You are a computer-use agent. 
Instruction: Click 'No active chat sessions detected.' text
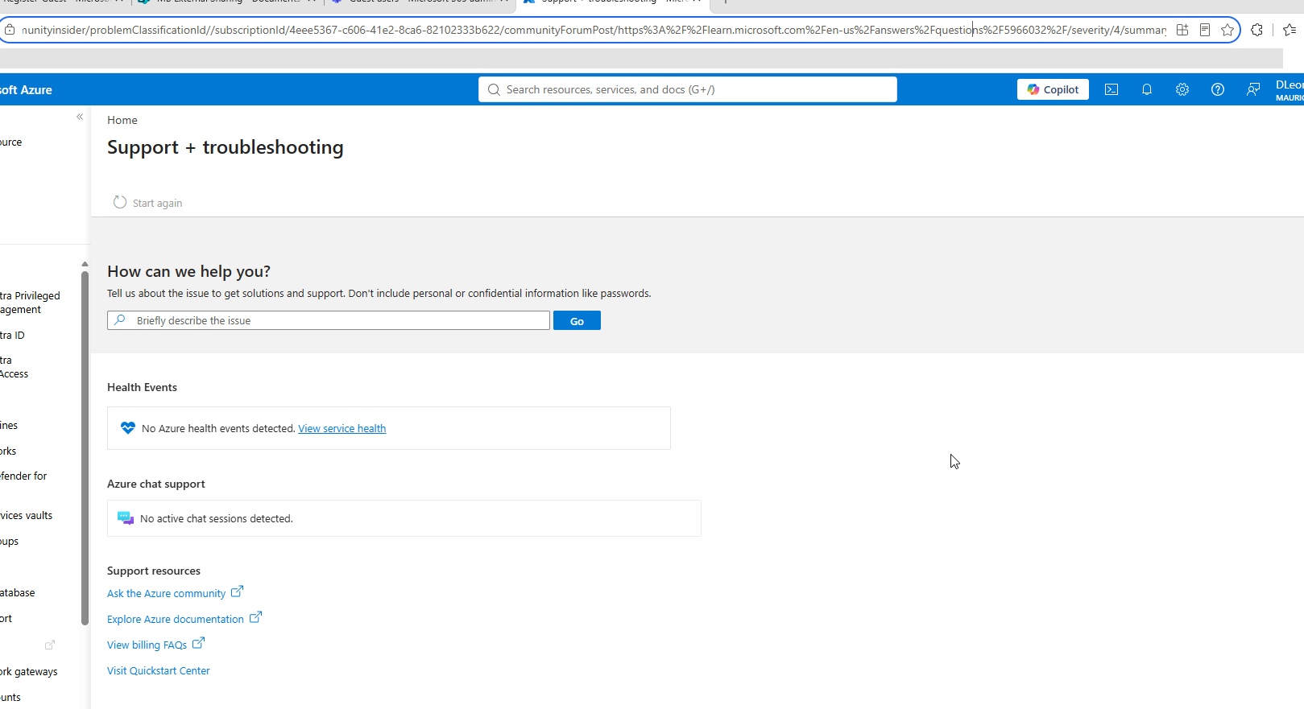coord(217,518)
